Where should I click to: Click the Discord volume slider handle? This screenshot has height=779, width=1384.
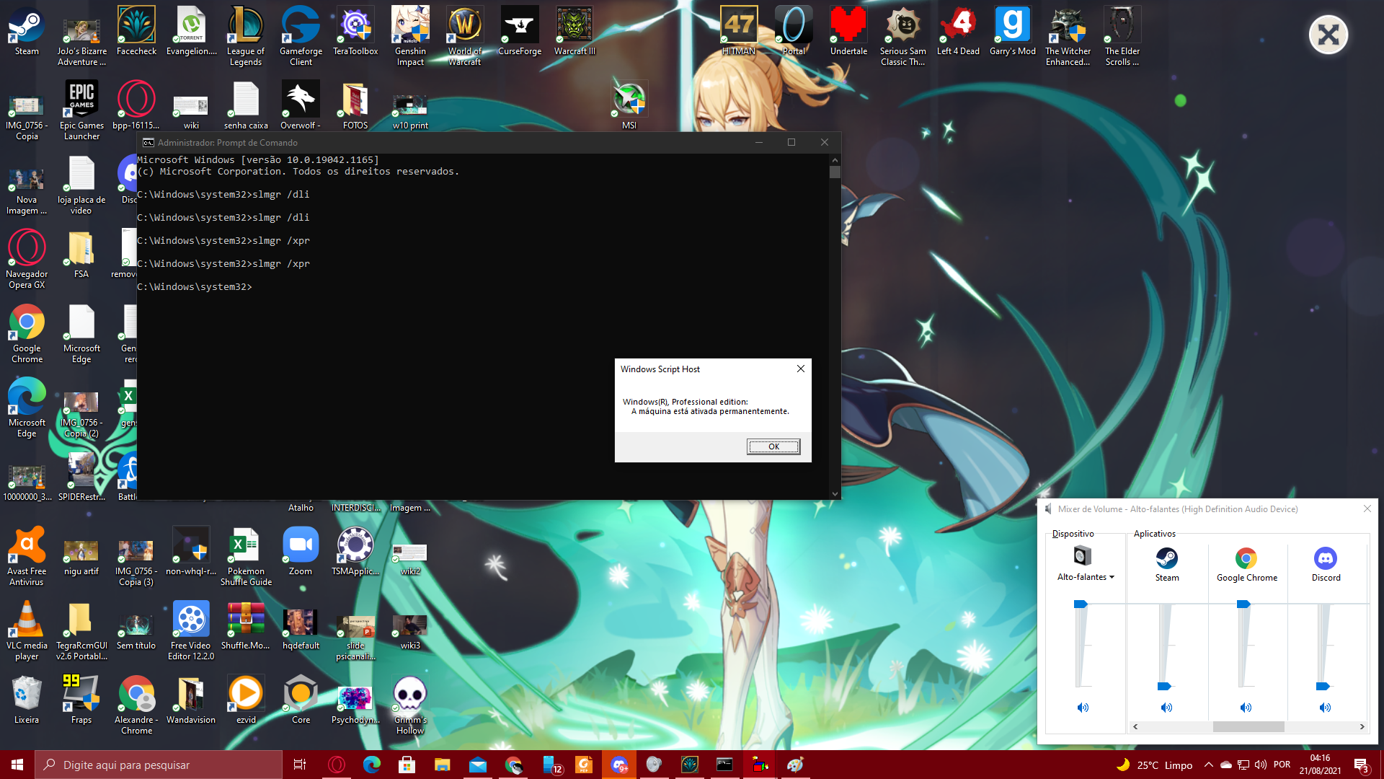(1323, 686)
